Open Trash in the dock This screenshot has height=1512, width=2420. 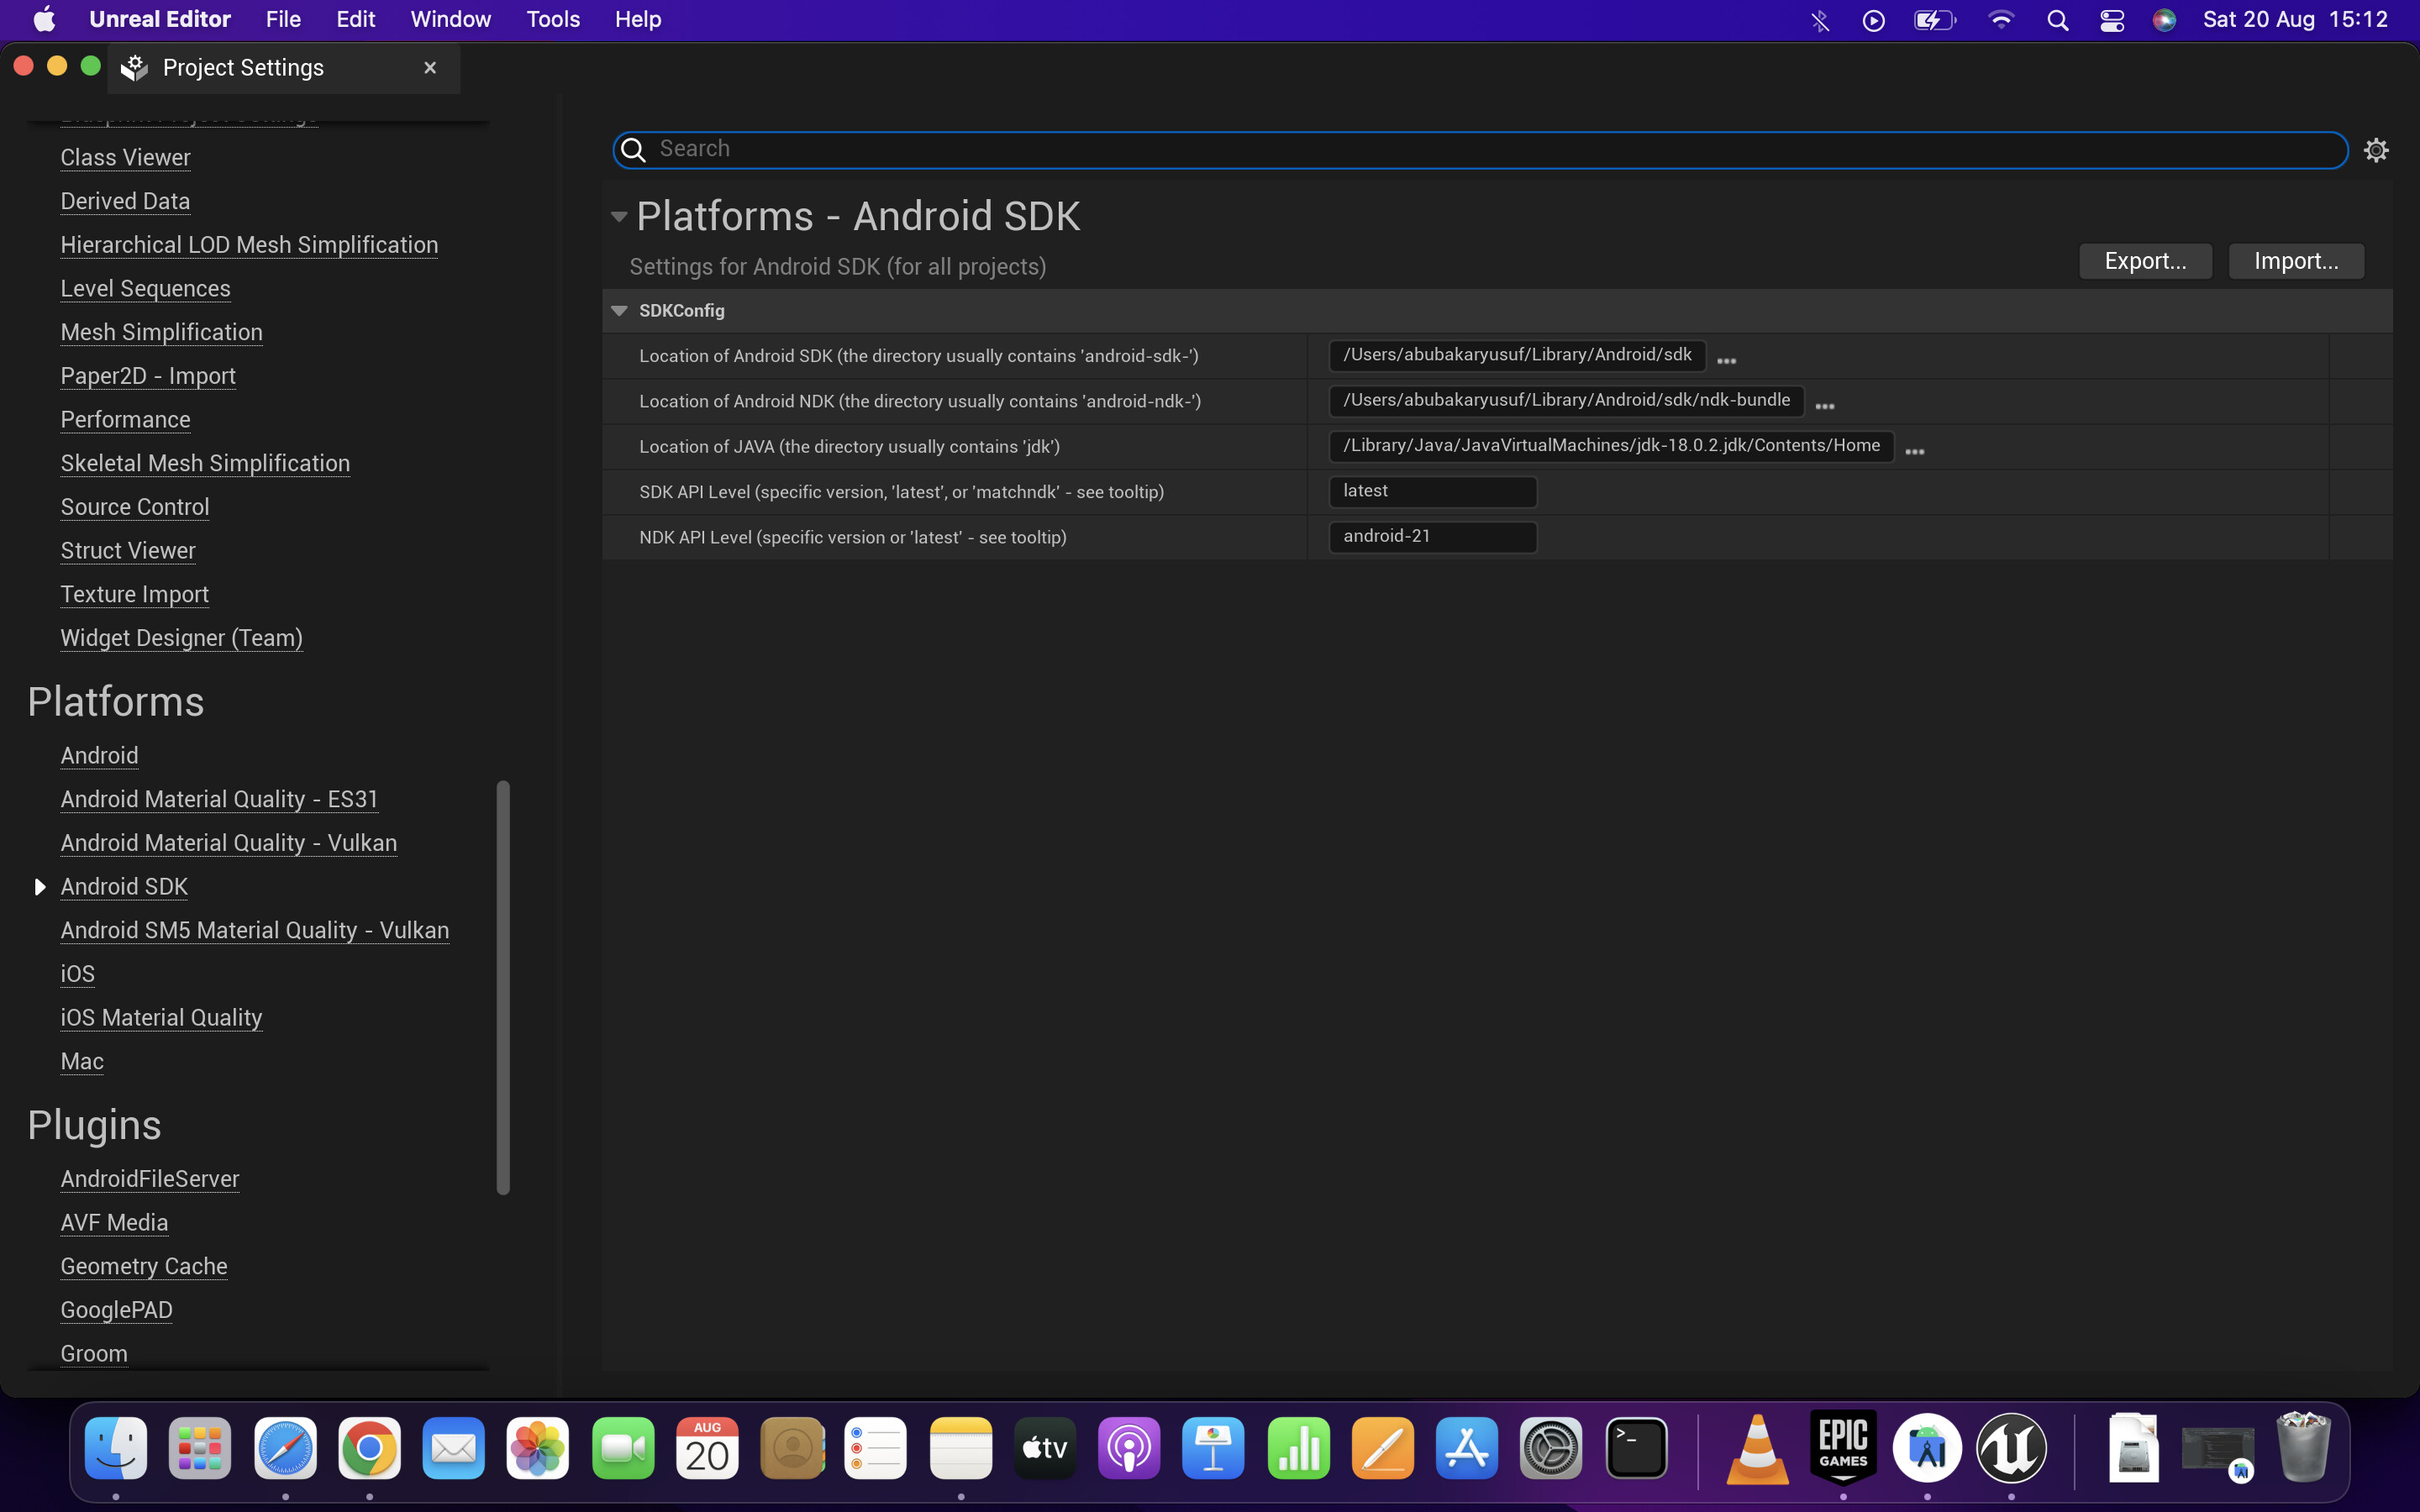pos(2303,1447)
